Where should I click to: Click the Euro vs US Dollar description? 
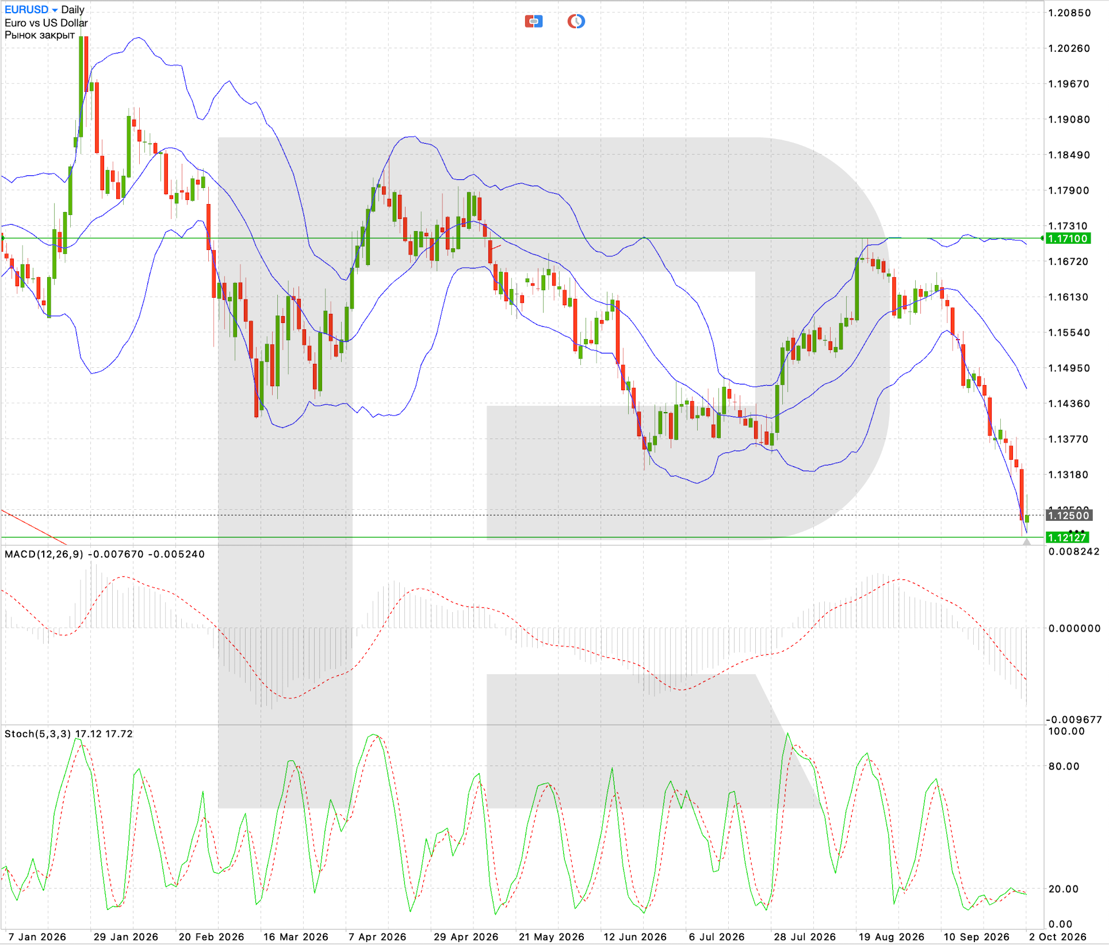[46, 23]
